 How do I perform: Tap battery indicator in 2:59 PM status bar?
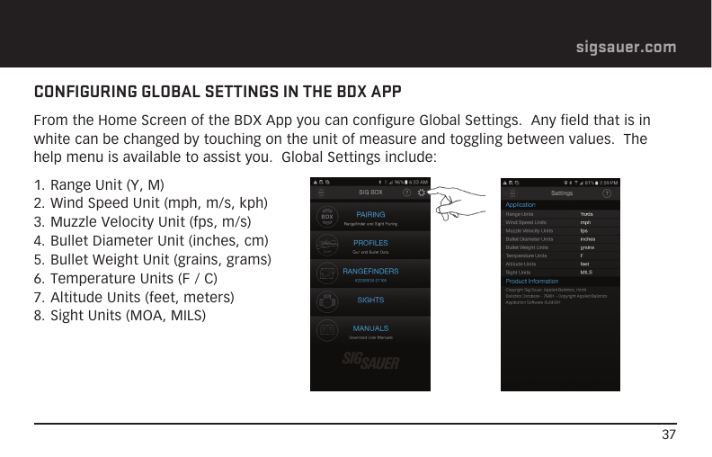(596, 184)
